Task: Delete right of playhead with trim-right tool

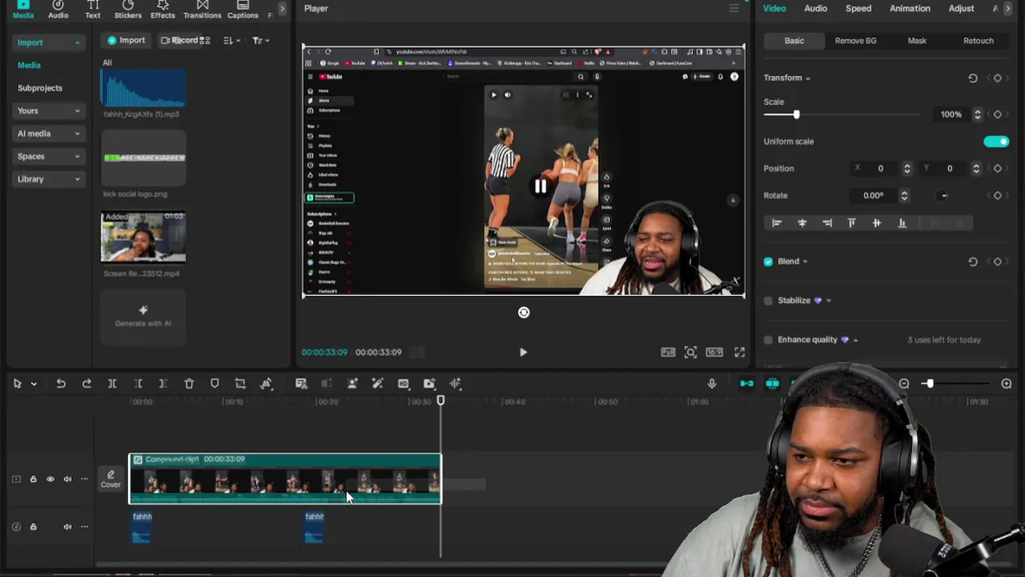Action: point(163,384)
